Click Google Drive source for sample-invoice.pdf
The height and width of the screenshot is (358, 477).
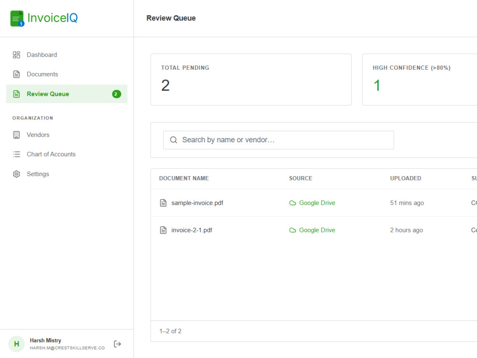point(317,203)
